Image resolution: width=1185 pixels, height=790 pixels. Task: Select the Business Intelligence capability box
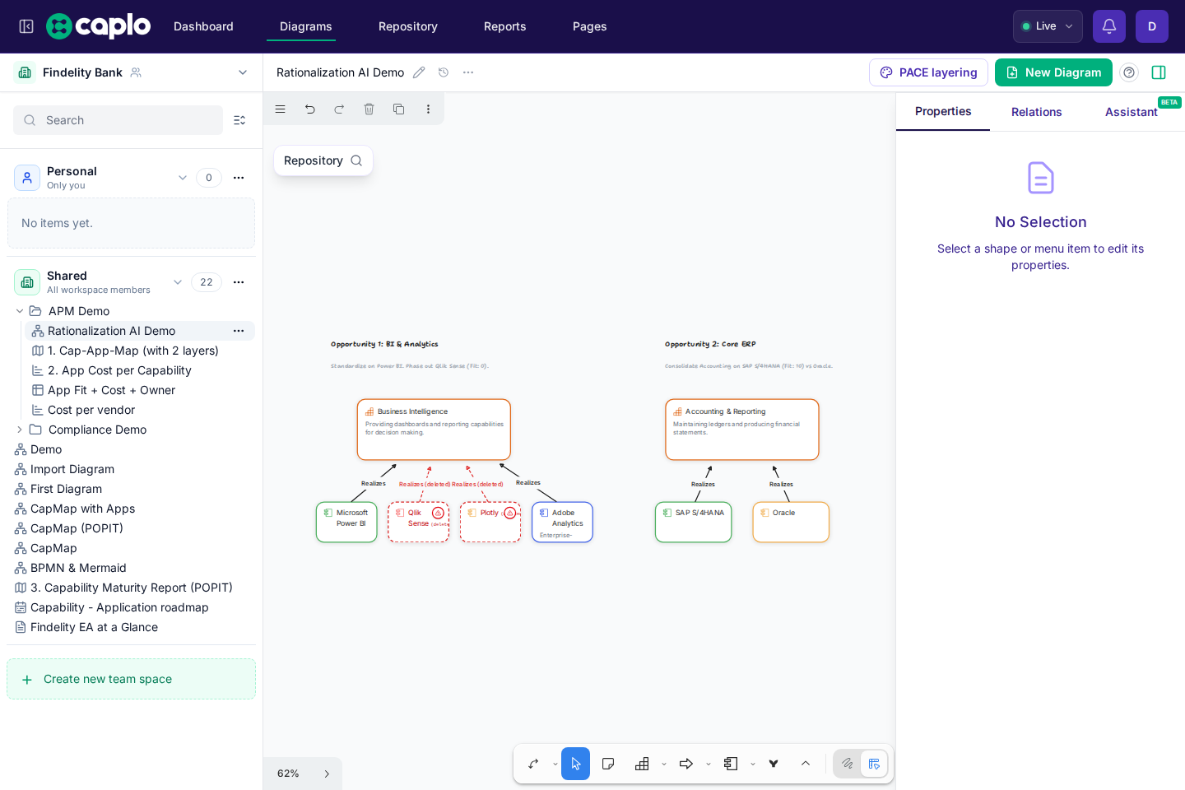pyautogui.click(x=434, y=430)
